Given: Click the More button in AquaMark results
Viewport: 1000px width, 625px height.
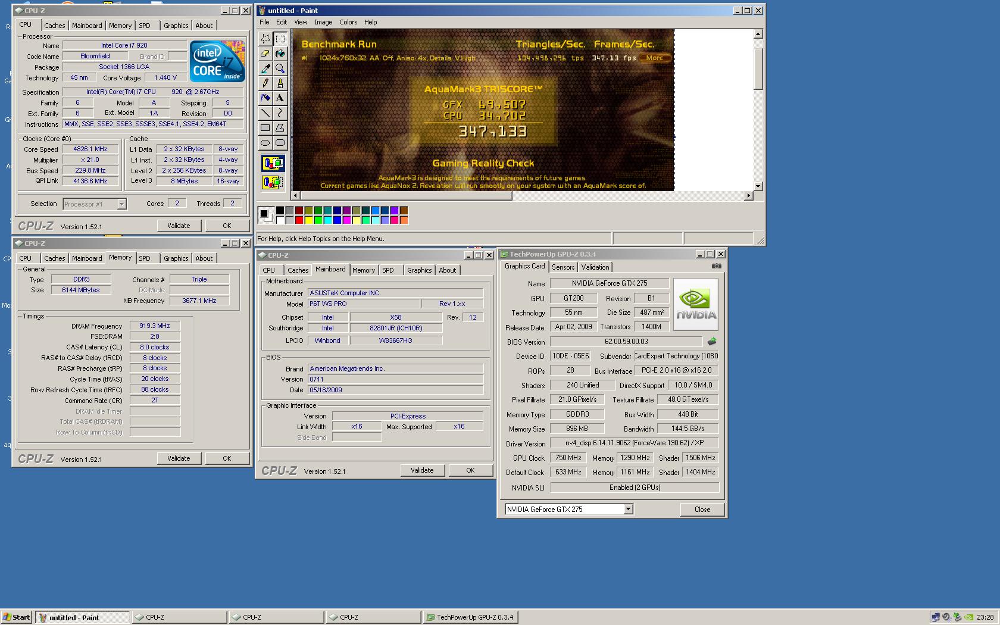Looking at the screenshot, I should coord(654,58).
